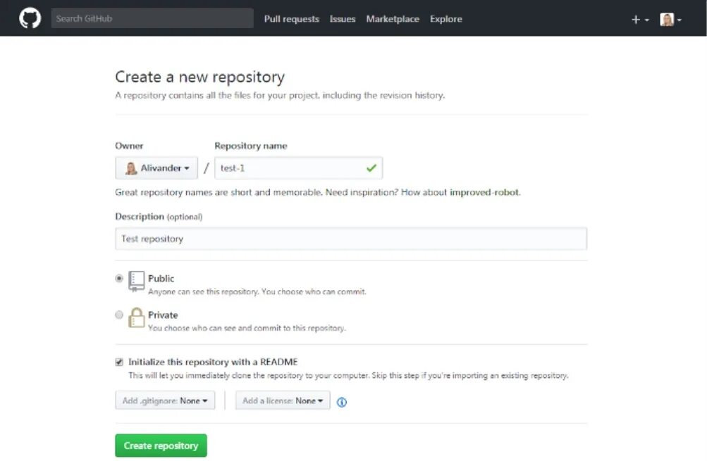Screen dimensions: 707x461
Task: Click the license info circle icon
Action: point(342,402)
